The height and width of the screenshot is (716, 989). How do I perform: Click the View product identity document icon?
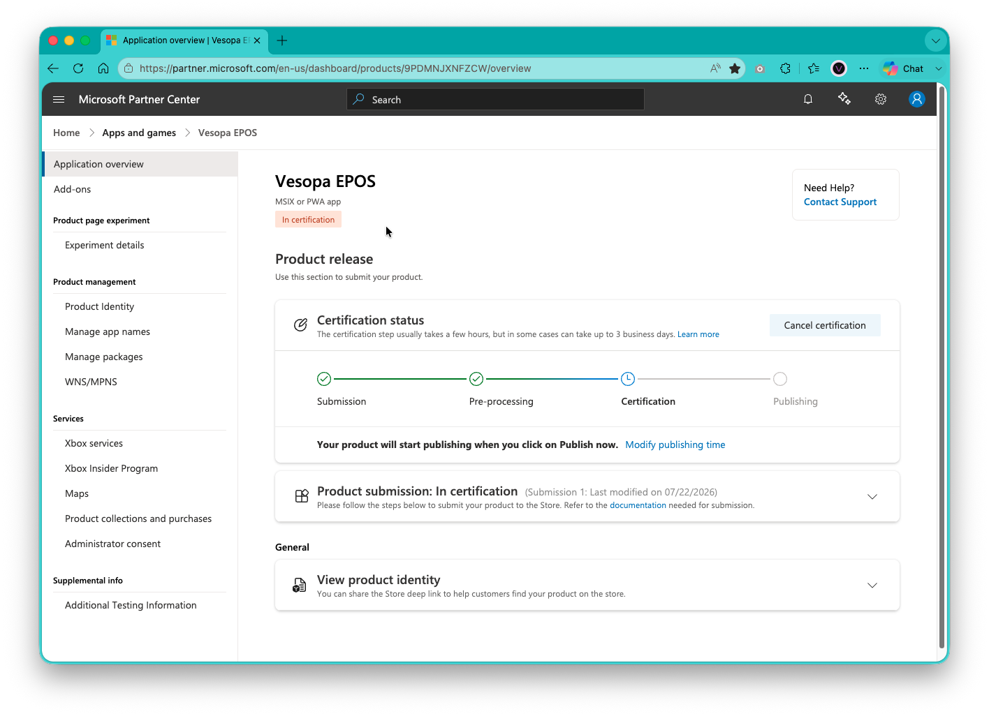pyautogui.click(x=300, y=585)
